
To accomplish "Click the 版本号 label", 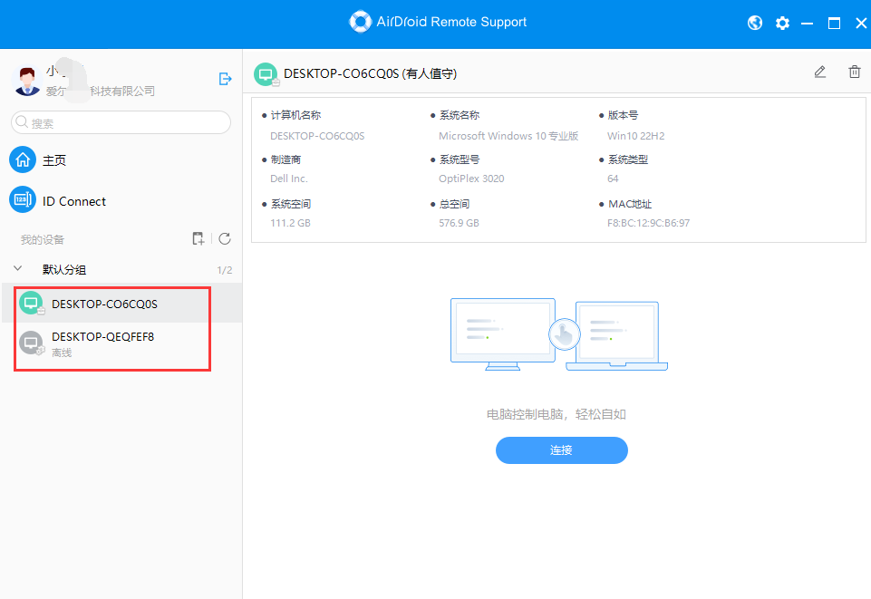I will click(x=624, y=115).
